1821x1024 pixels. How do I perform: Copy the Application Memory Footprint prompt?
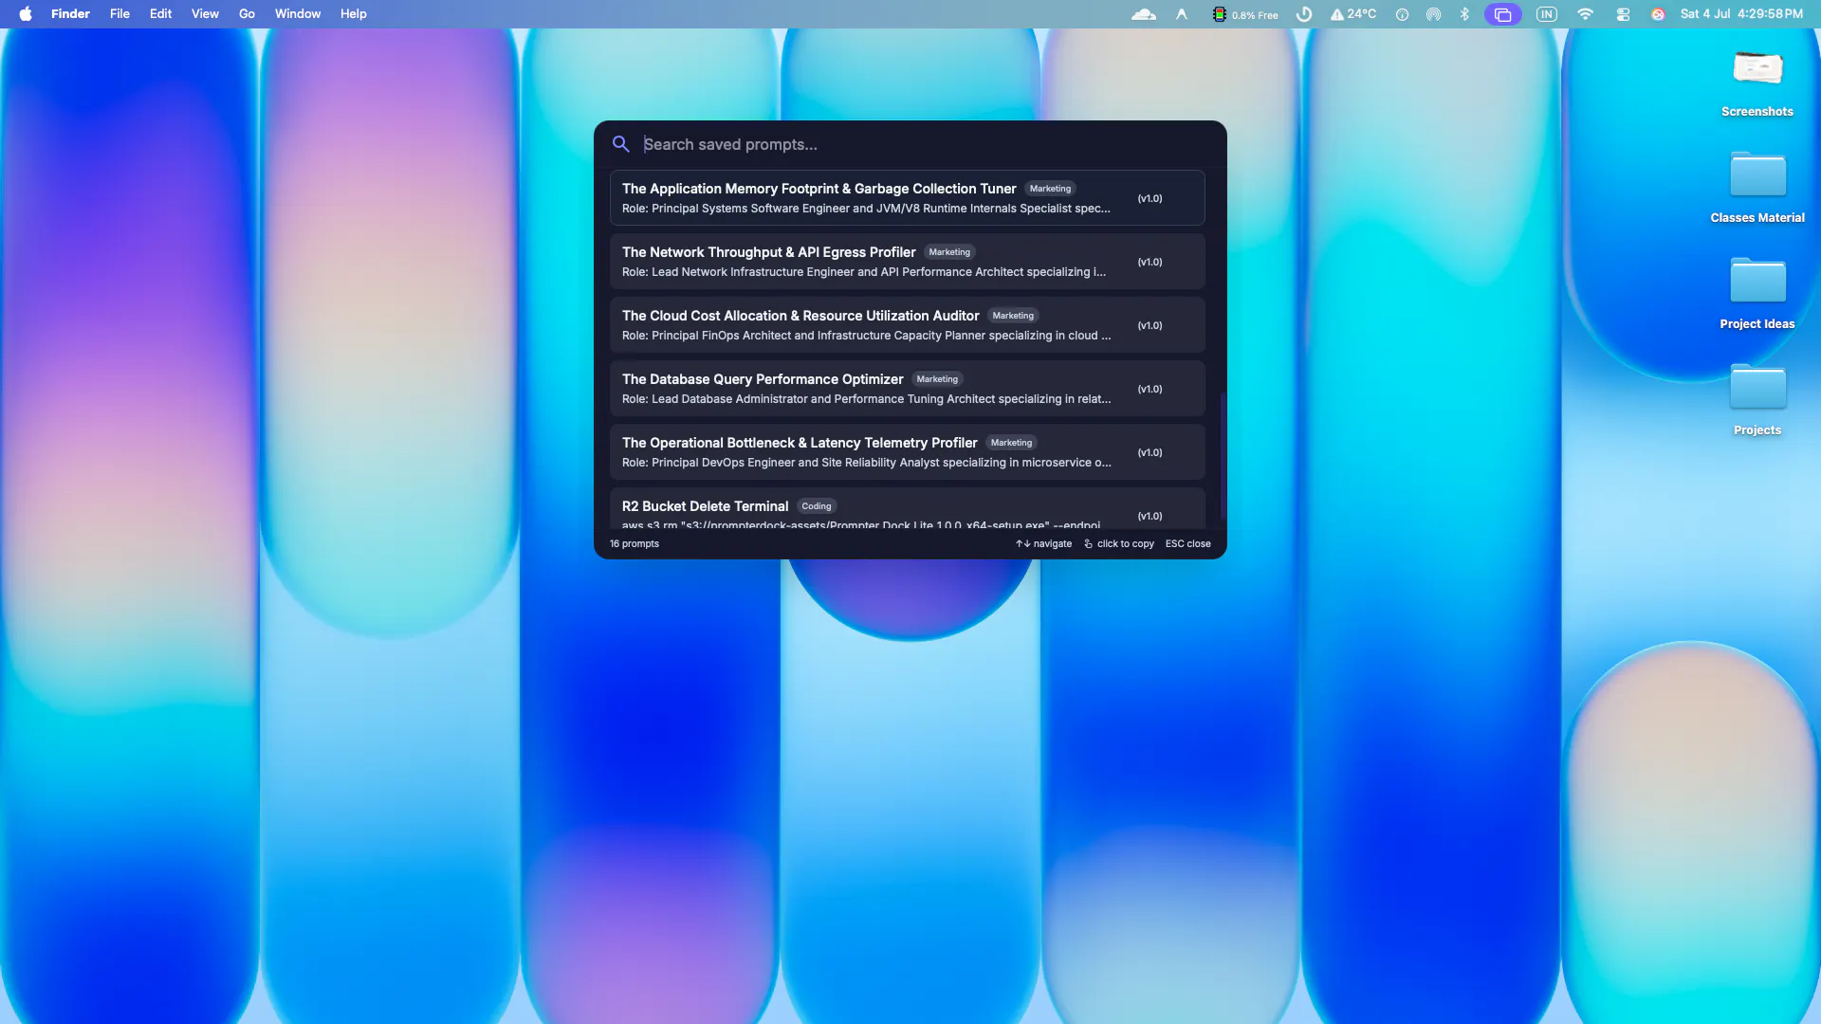coord(907,198)
